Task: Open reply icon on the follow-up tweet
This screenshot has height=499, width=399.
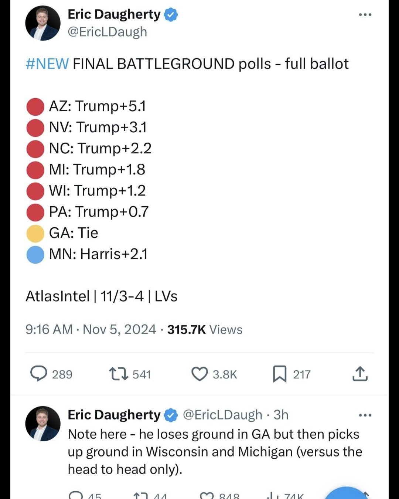Action: pyautogui.click(x=76, y=495)
